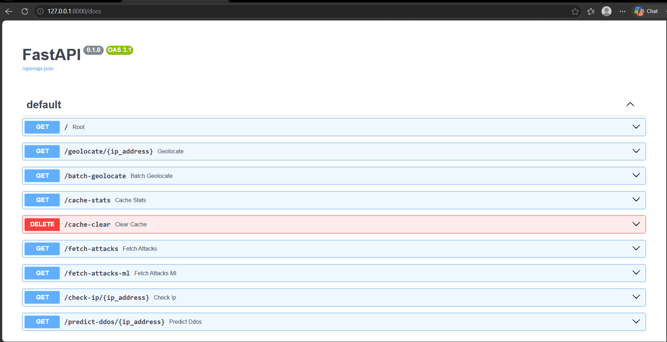Click the DELETE badge for /cache-clear
Image resolution: width=667 pixels, height=342 pixels.
pos(42,224)
